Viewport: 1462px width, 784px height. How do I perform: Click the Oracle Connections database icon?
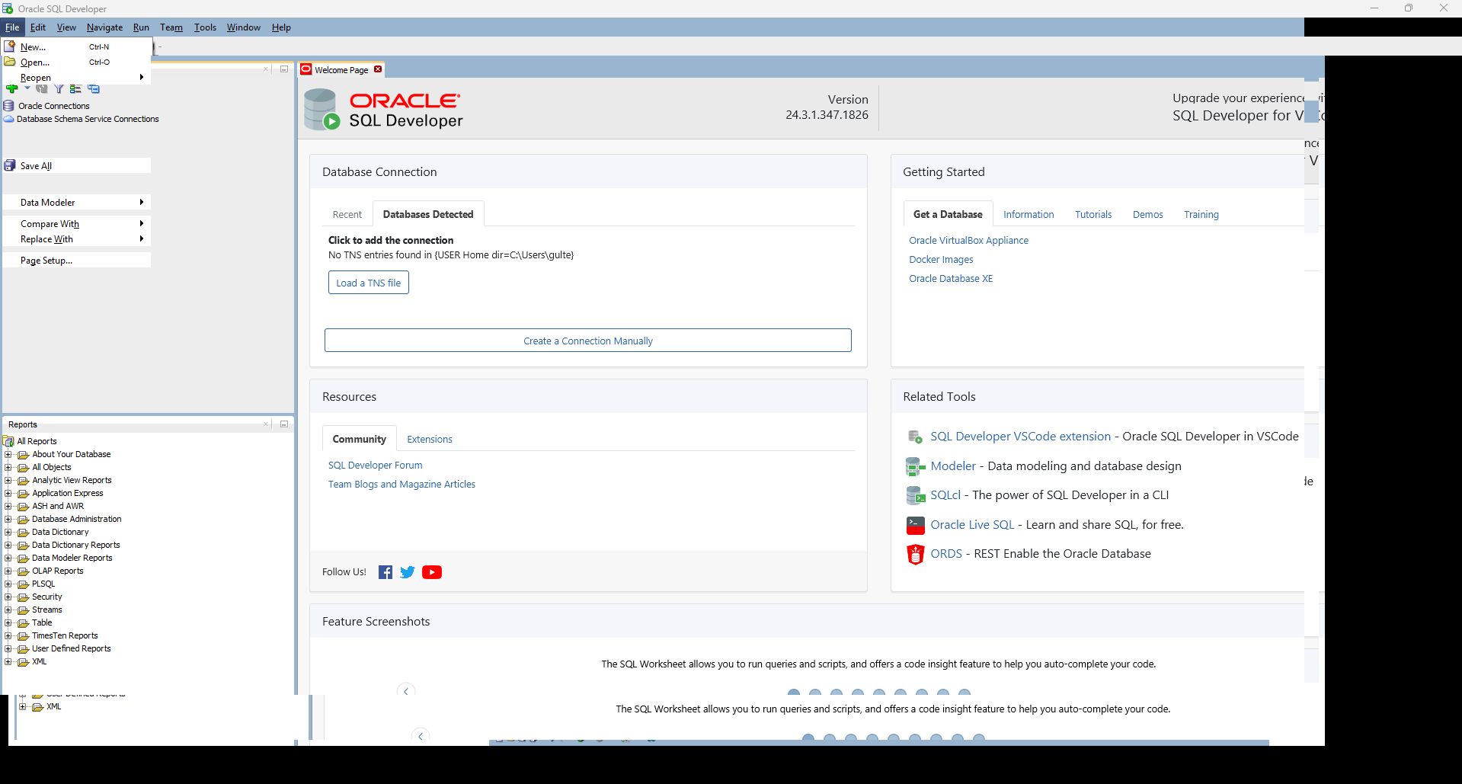click(9, 106)
